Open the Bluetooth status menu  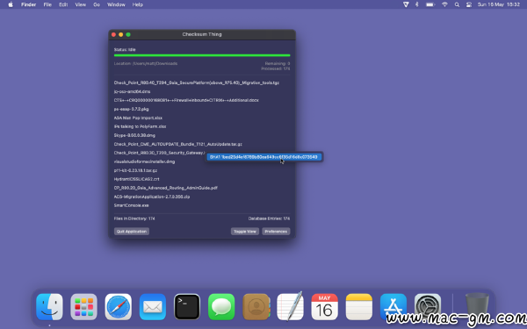[x=416, y=4]
